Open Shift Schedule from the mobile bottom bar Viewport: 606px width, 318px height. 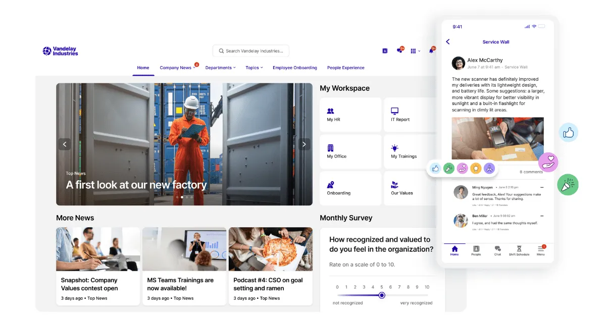(519, 251)
